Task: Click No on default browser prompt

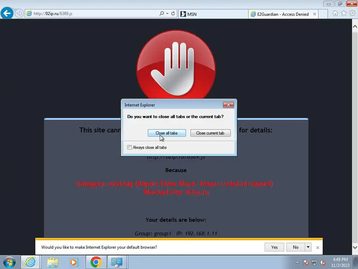Action: click(x=296, y=247)
